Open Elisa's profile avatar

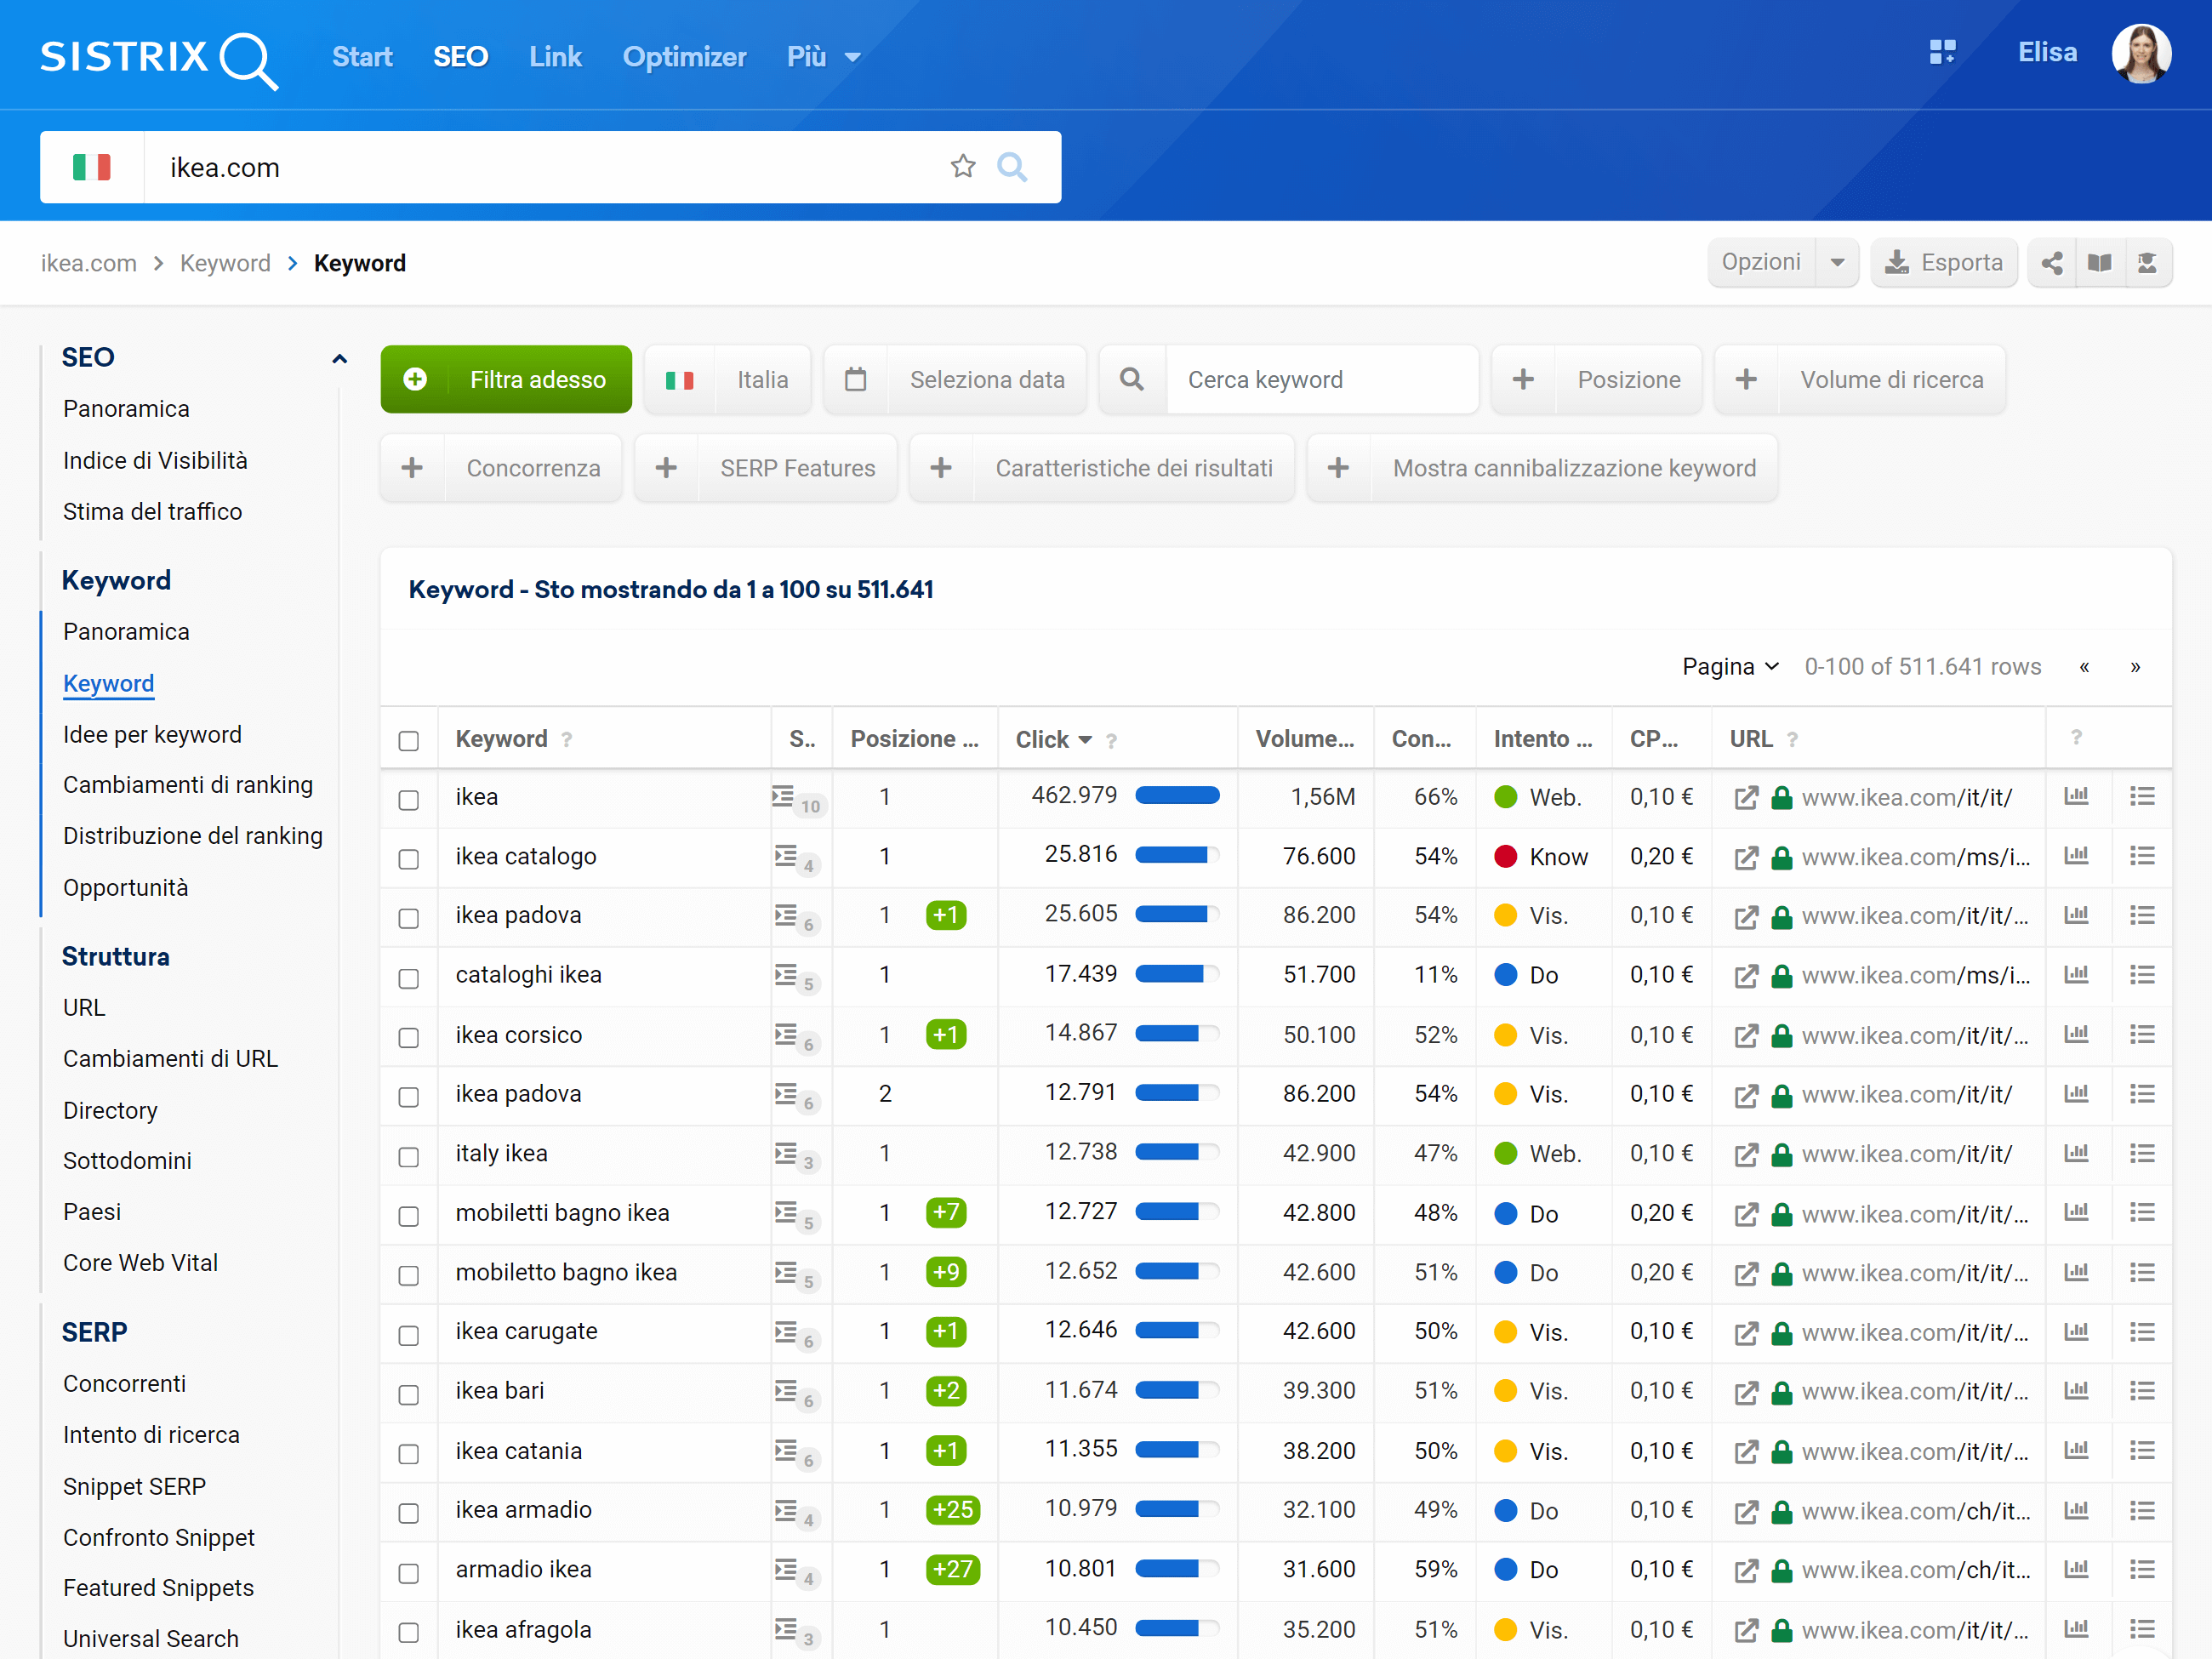tap(2141, 54)
